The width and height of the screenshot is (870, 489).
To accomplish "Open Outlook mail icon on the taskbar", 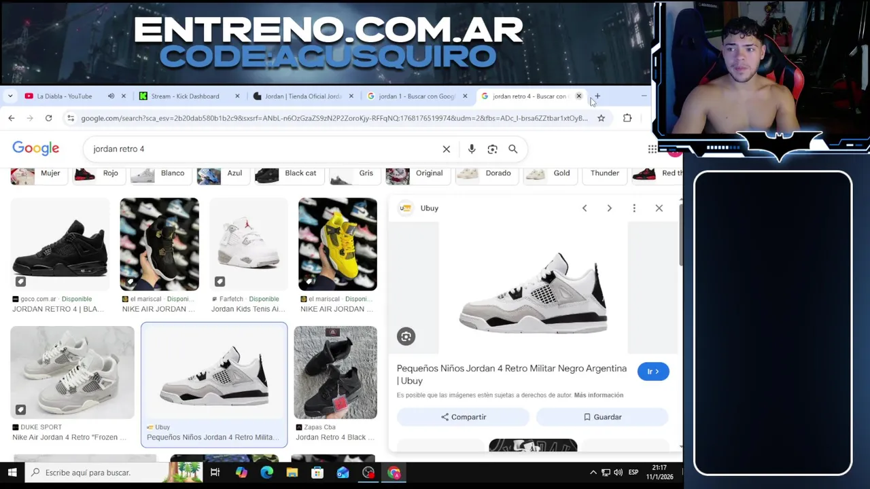I will pyautogui.click(x=343, y=473).
